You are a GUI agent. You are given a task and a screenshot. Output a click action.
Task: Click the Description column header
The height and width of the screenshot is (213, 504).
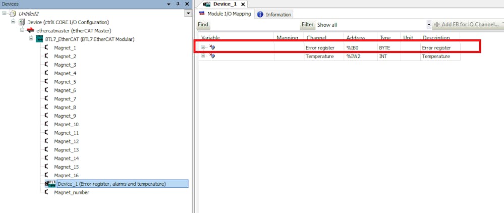[440, 38]
